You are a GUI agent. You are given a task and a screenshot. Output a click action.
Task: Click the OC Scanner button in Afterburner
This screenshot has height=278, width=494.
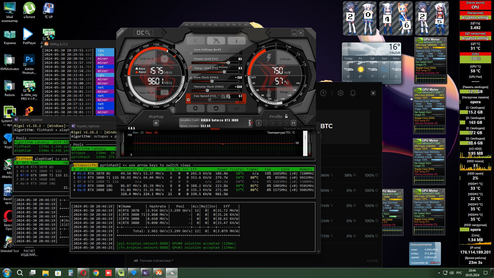(x=143, y=33)
